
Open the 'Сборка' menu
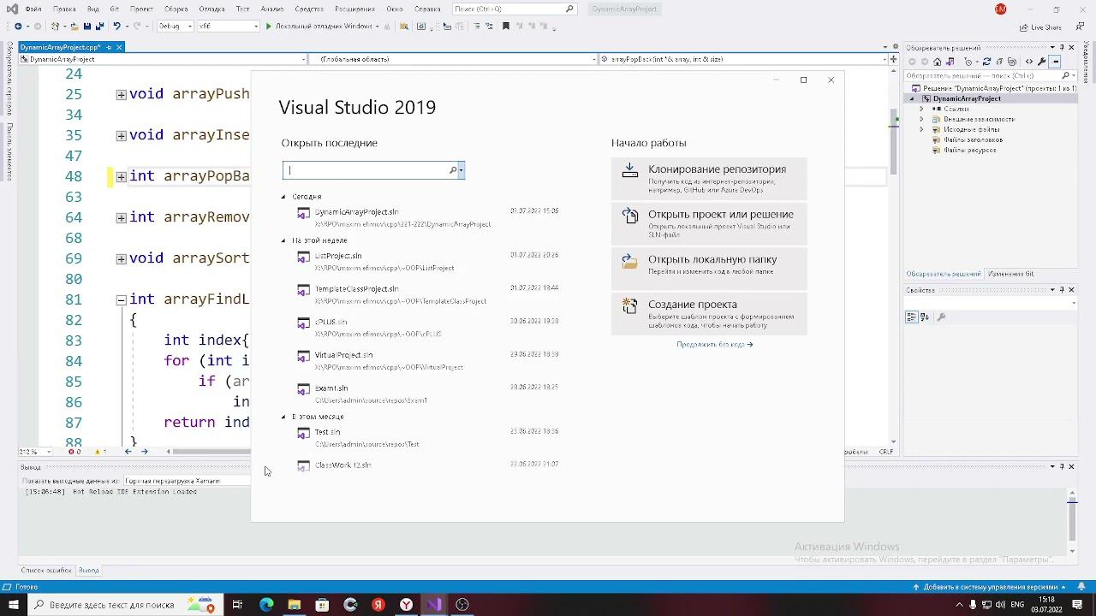pos(176,9)
